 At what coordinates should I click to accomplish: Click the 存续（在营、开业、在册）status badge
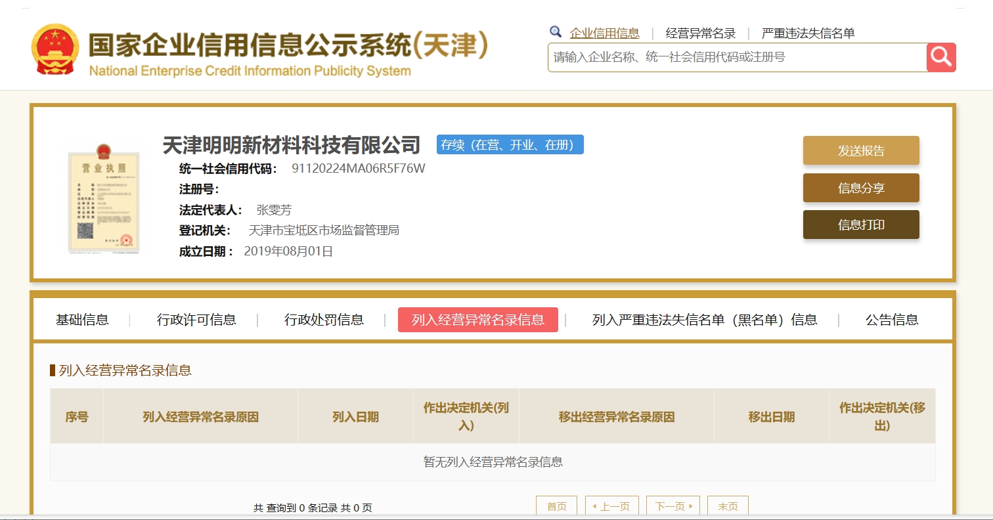(x=510, y=144)
